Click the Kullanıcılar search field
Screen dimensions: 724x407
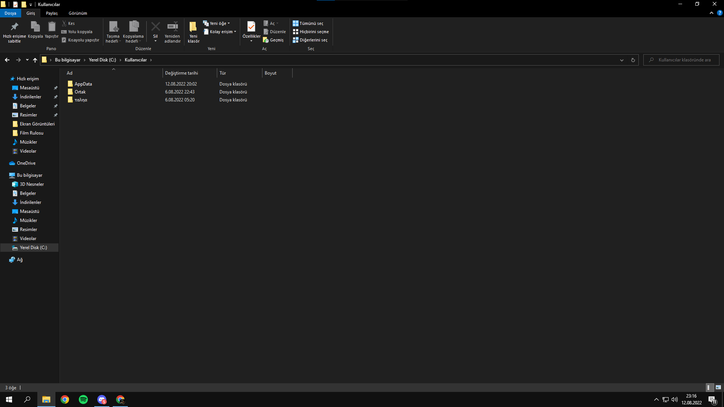click(684, 60)
